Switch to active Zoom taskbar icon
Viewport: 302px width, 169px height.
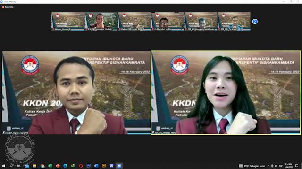tap(119, 166)
